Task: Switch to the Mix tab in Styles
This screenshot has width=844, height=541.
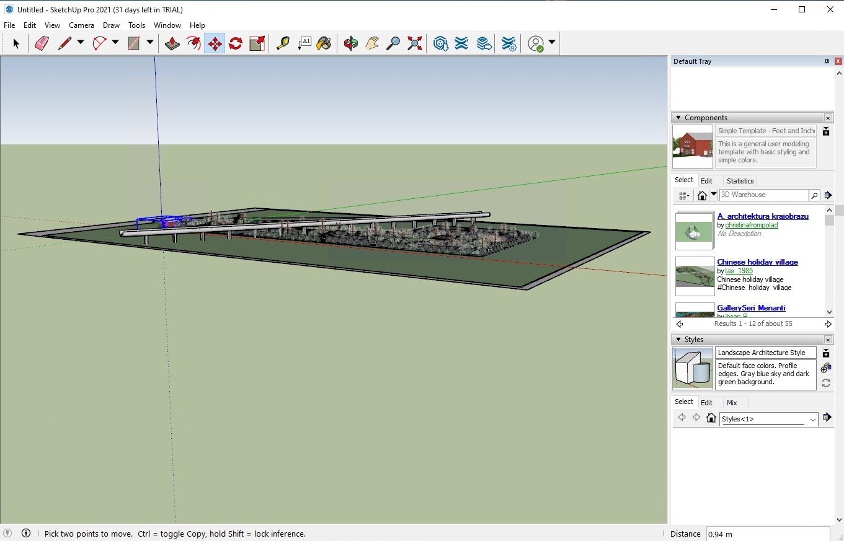Action: (x=732, y=403)
